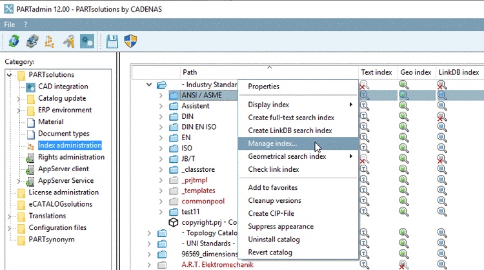Click the LinkDB index icon for ANSI / ASME row
The height and width of the screenshot is (270, 484).
coord(441,95)
